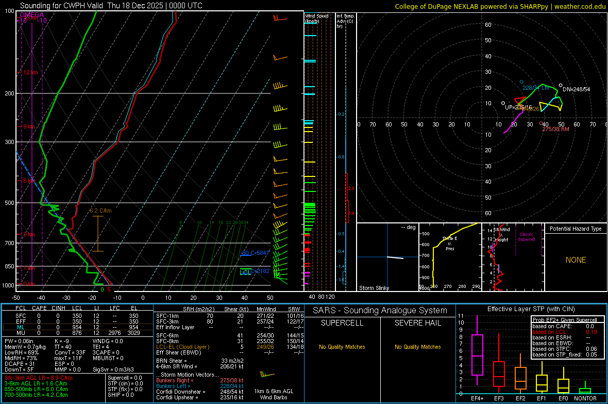608x404 pixels.
Task: Click the LowRH = 69% value
Action: tap(22, 352)
